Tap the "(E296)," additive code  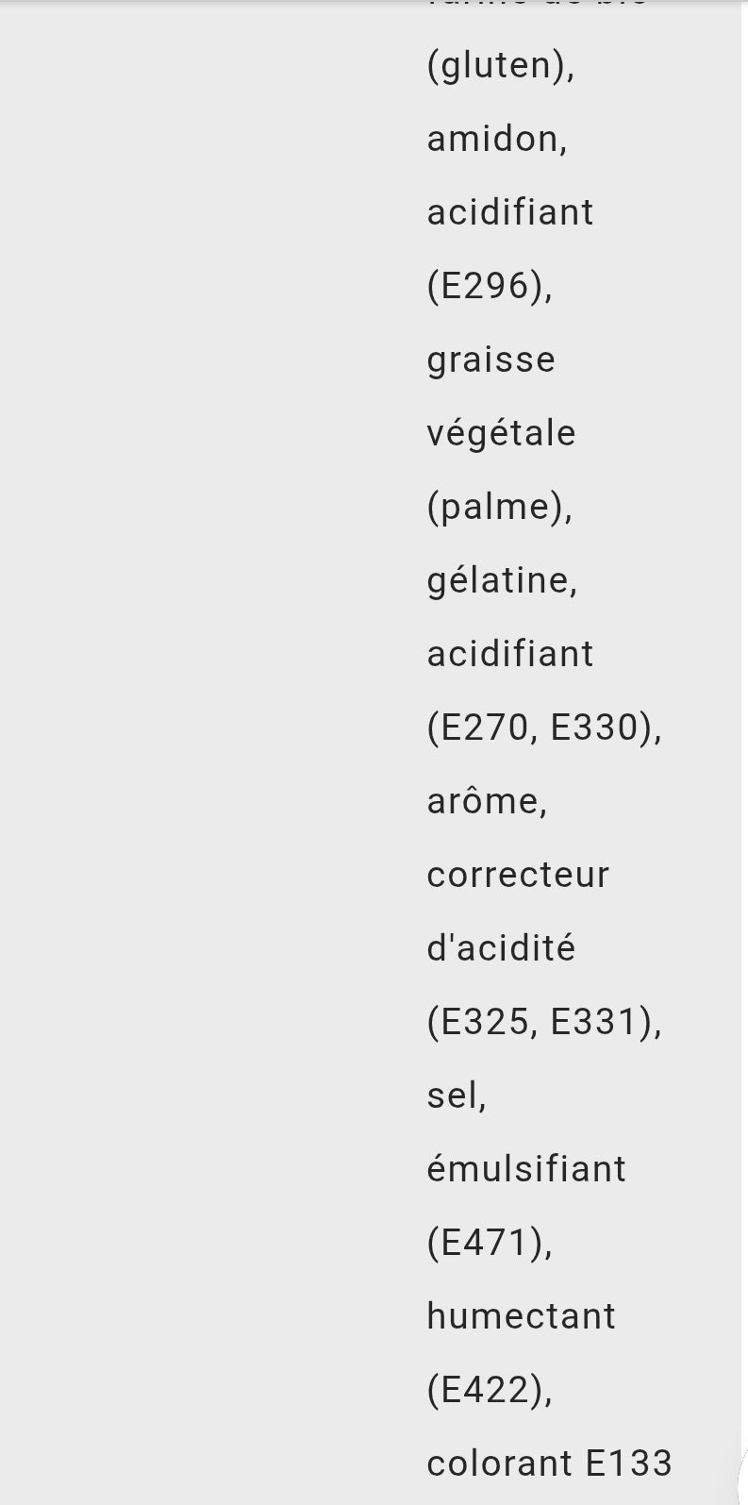[490, 286]
